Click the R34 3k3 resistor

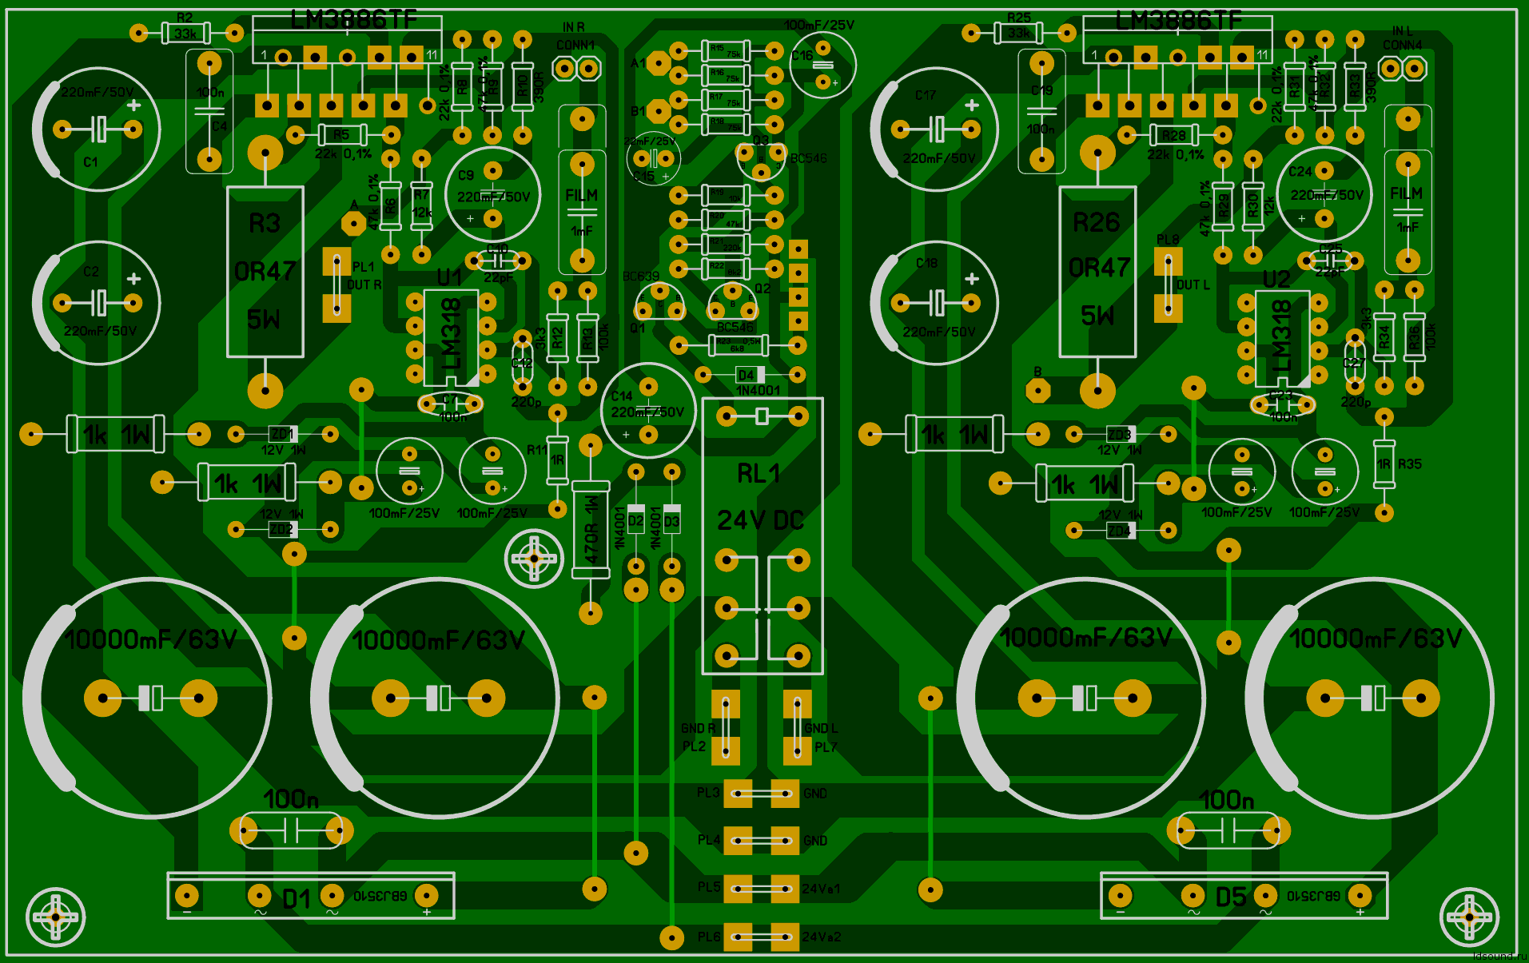pyautogui.click(x=1384, y=338)
